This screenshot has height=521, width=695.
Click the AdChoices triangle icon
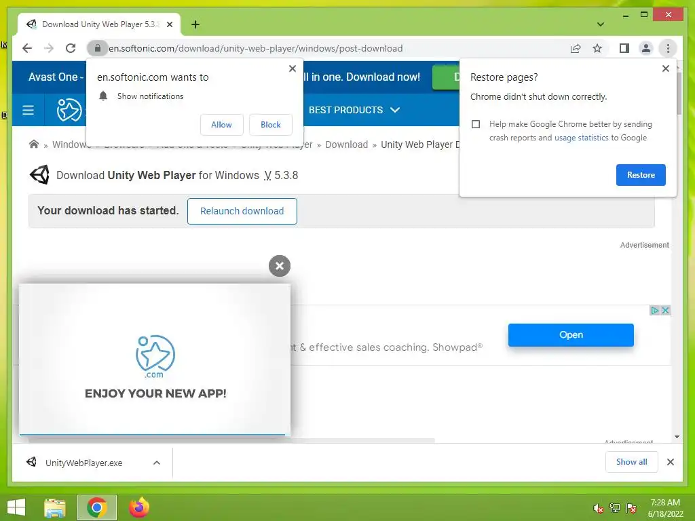click(654, 311)
